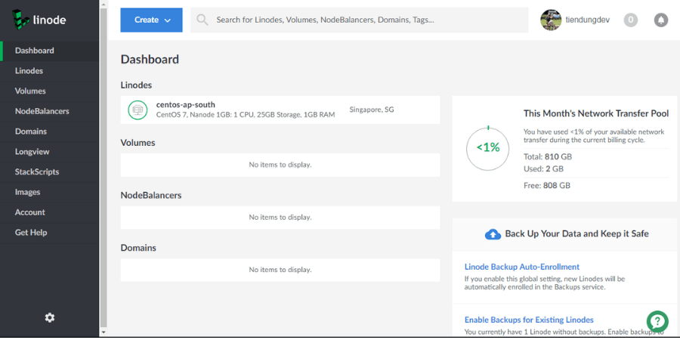Open StackScripts in the sidebar

click(49, 172)
